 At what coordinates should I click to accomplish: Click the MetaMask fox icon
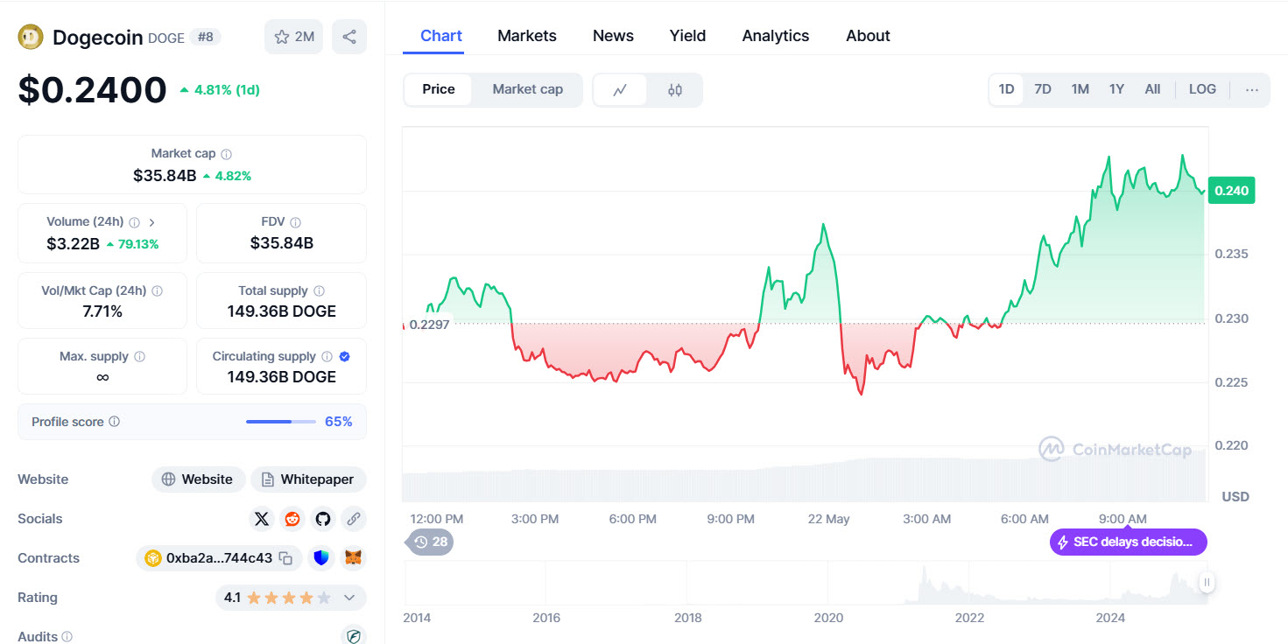click(353, 558)
